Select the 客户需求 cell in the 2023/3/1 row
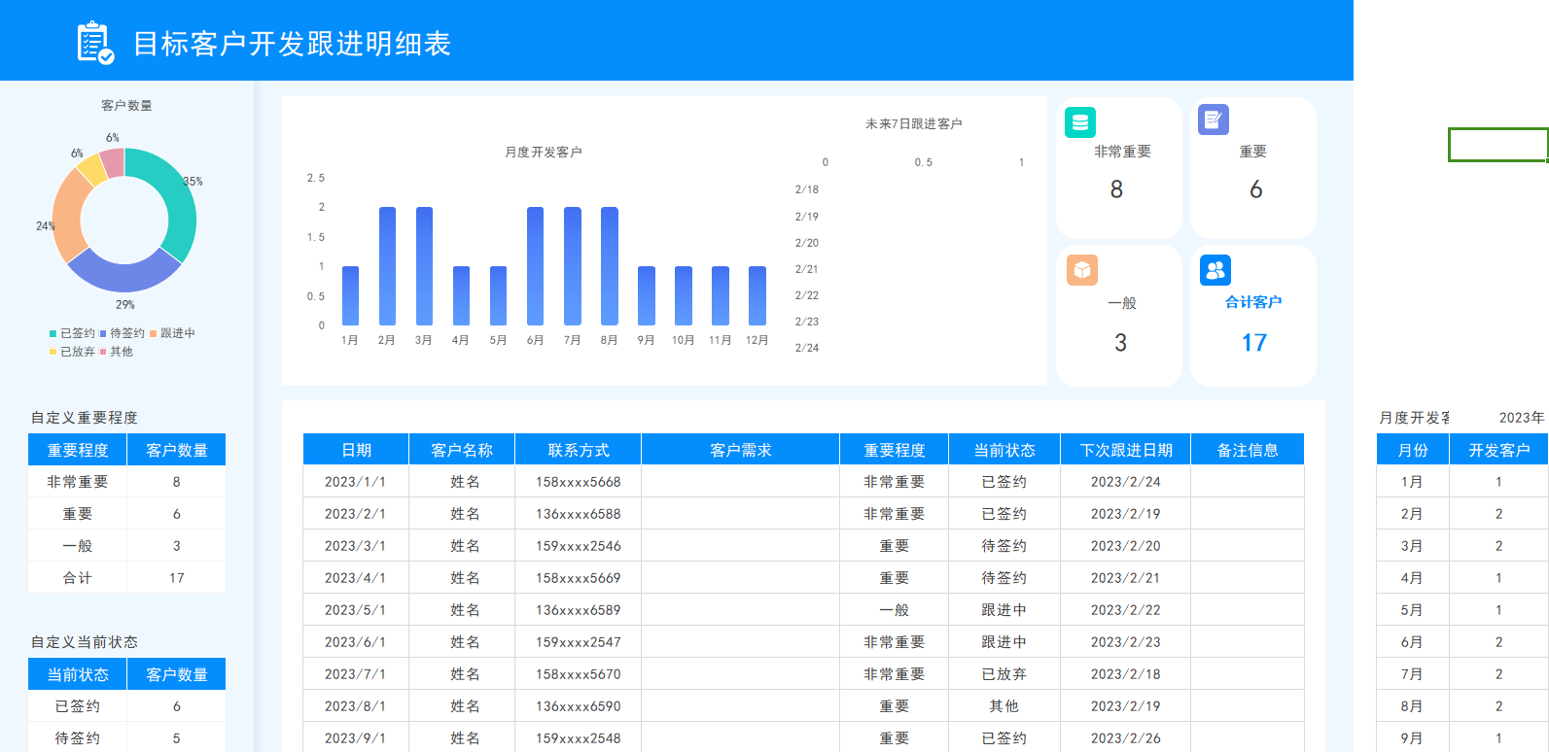 click(741, 546)
